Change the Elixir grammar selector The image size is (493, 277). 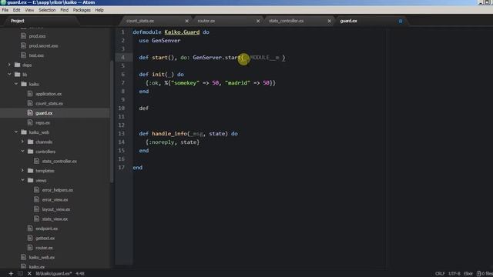(x=468, y=274)
